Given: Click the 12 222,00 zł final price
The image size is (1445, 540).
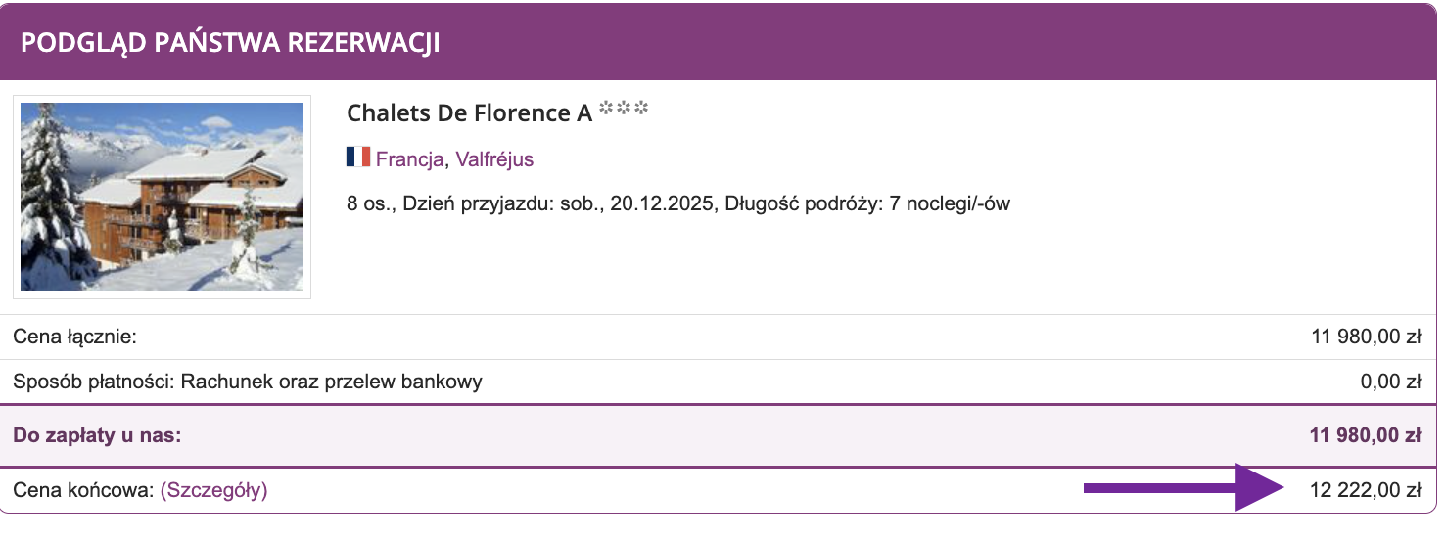Looking at the screenshot, I should (x=1365, y=490).
